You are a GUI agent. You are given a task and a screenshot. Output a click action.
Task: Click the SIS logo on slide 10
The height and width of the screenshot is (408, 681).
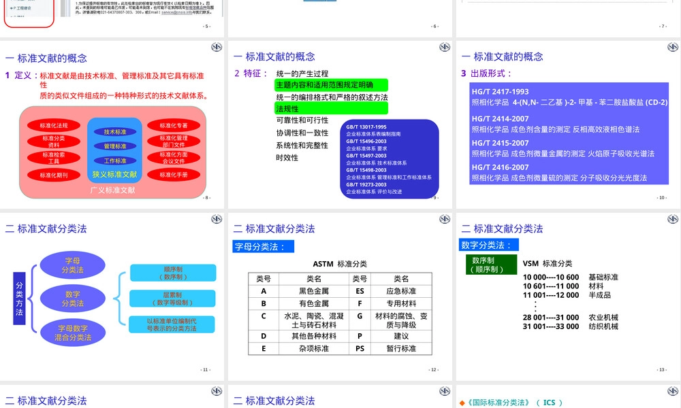673,47
